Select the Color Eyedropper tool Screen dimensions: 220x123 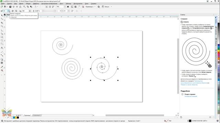point(2,67)
